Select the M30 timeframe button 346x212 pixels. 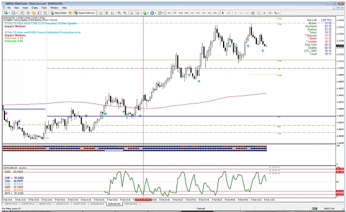tap(187, 13)
